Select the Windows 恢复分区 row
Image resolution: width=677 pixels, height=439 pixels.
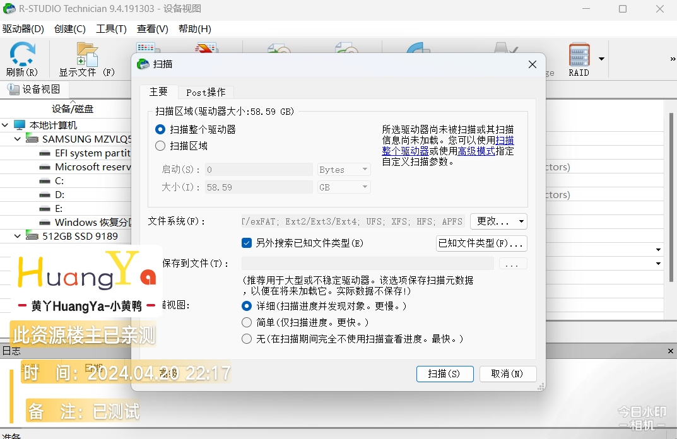85,223
